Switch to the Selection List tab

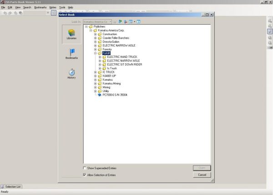tap(11, 187)
